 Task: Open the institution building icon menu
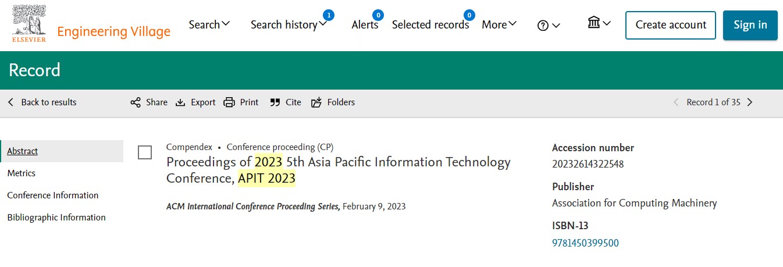(x=599, y=24)
